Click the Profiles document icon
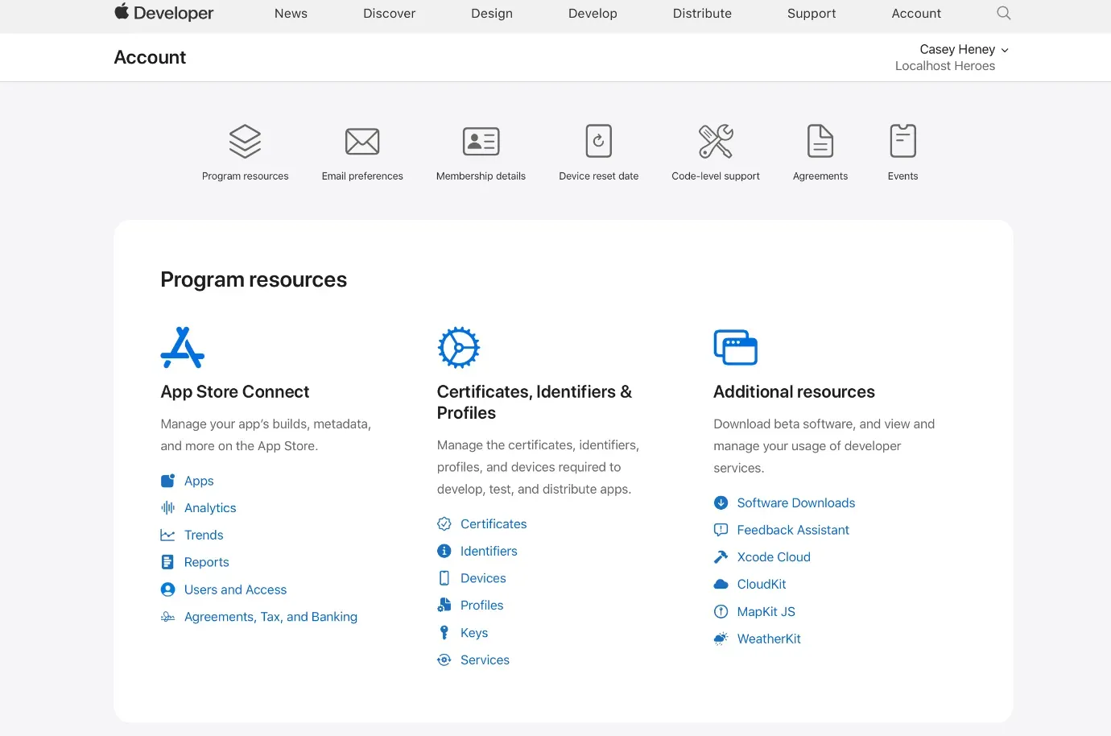1111x736 pixels. click(444, 606)
